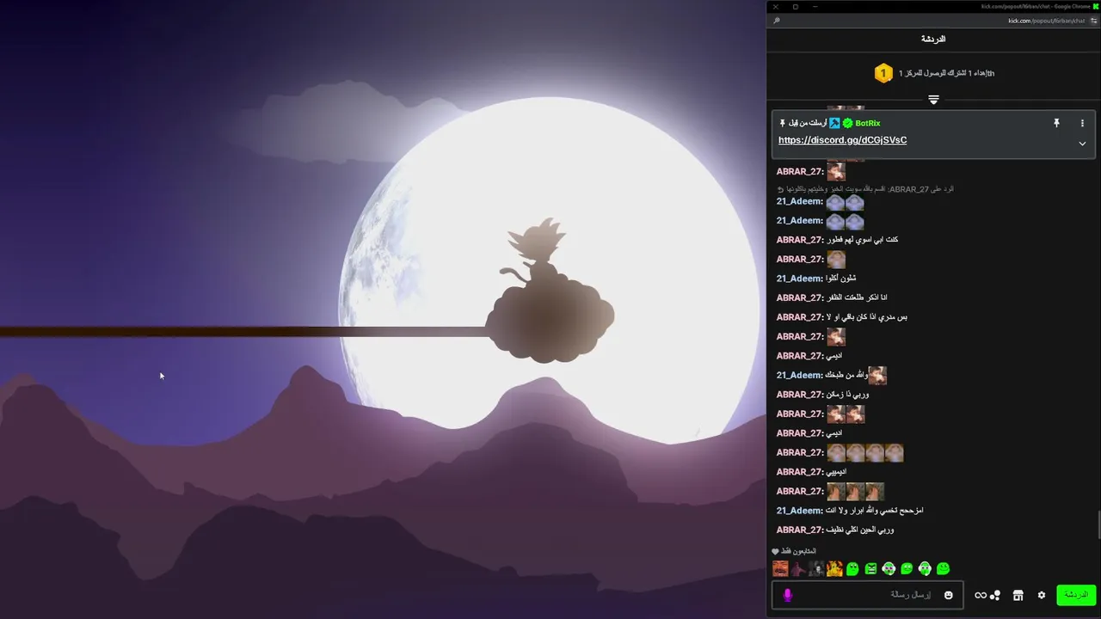Click emote in 21_Adeem's 'والله من طبخك' message
This screenshot has height=619, width=1101.
[877, 375]
